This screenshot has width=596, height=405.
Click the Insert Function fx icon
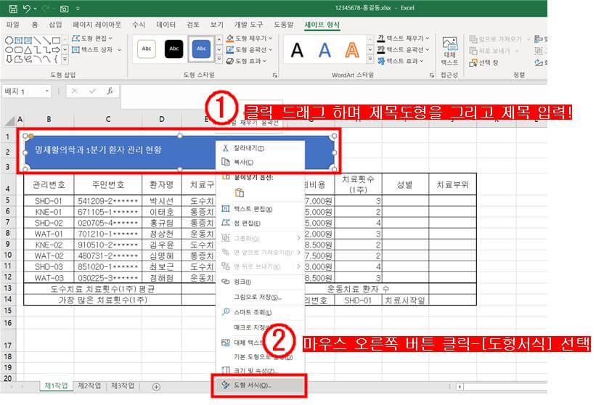tap(110, 91)
